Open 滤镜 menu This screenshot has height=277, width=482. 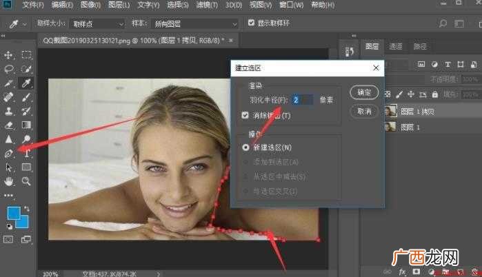coord(207,5)
